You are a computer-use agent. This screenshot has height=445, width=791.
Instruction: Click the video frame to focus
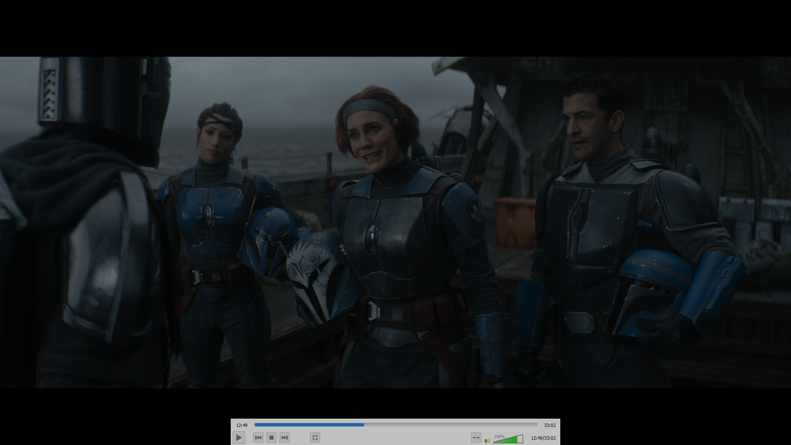[x=395, y=222]
